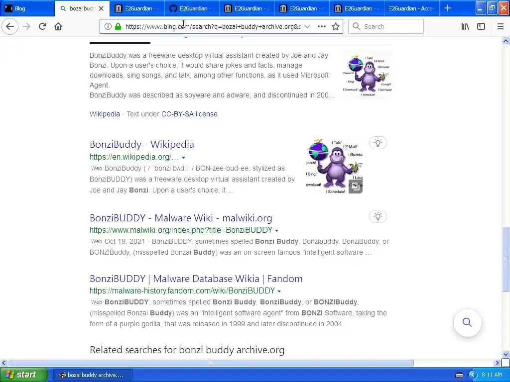510x382 pixels.
Task: Open the Firefox home page icon
Action: pyautogui.click(x=58, y=26)
